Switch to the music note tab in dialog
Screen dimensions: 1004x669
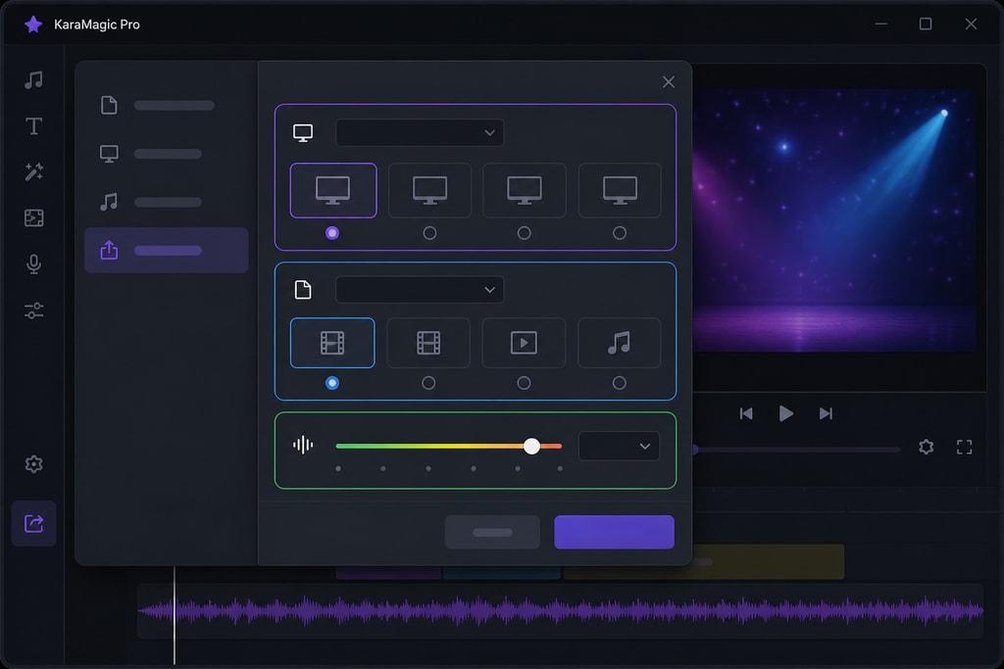click(167, 202)
